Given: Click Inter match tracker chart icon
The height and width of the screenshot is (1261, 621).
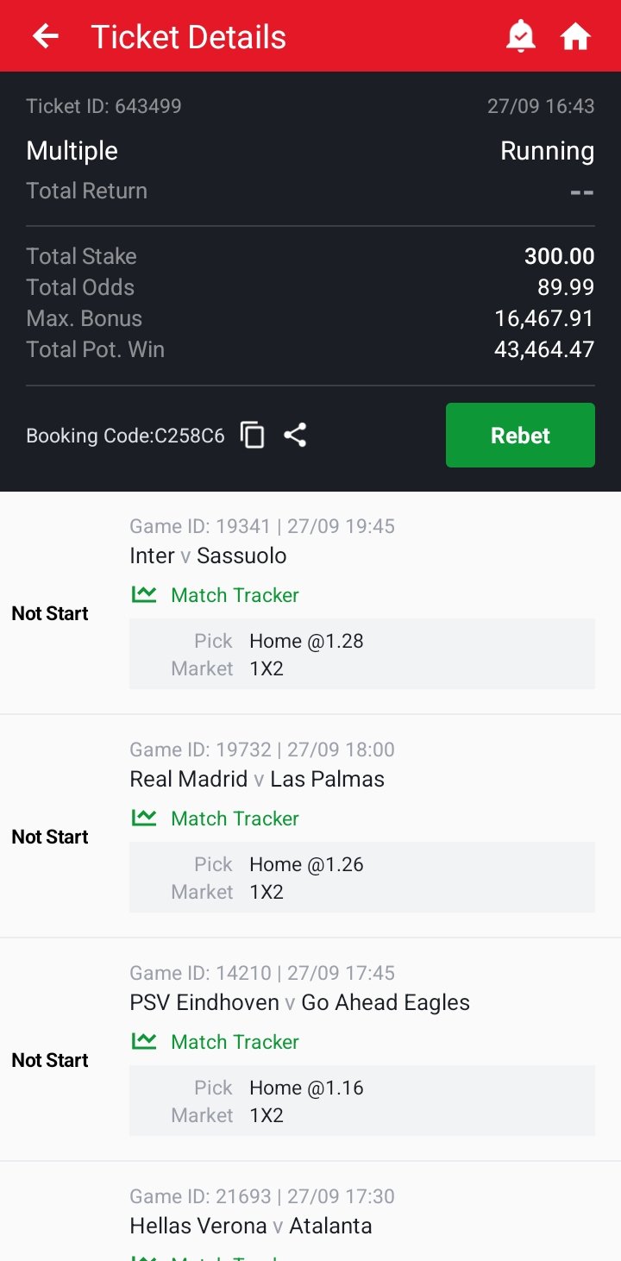Looking at the screenshot, I should [144, 594].
